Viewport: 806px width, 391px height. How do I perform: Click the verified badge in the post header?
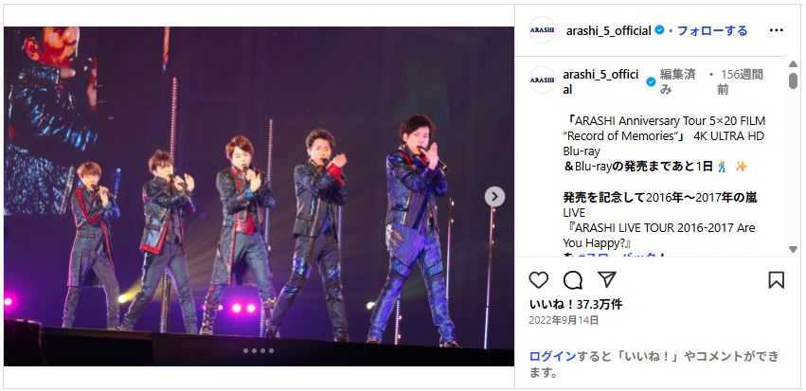coord(659,30)
